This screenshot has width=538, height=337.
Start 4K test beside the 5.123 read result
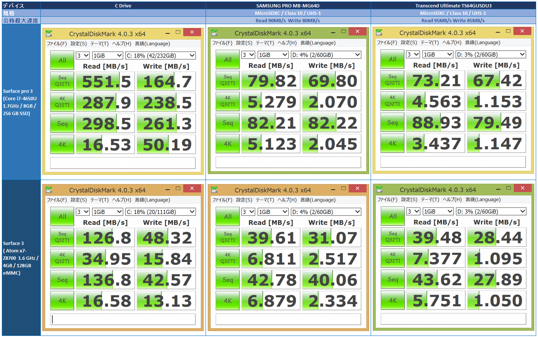click(x=227, y=144)
